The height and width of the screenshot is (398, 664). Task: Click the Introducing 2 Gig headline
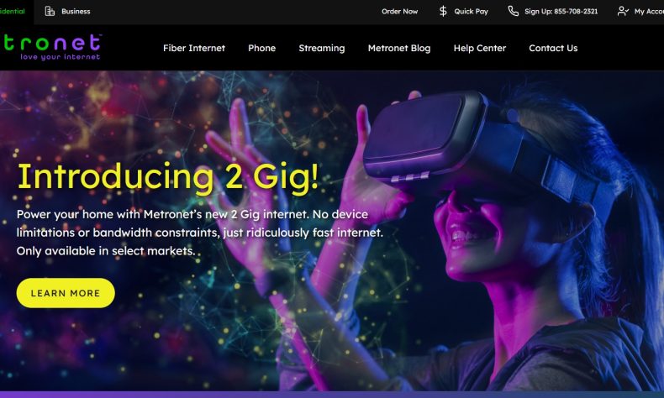[168, 176]
